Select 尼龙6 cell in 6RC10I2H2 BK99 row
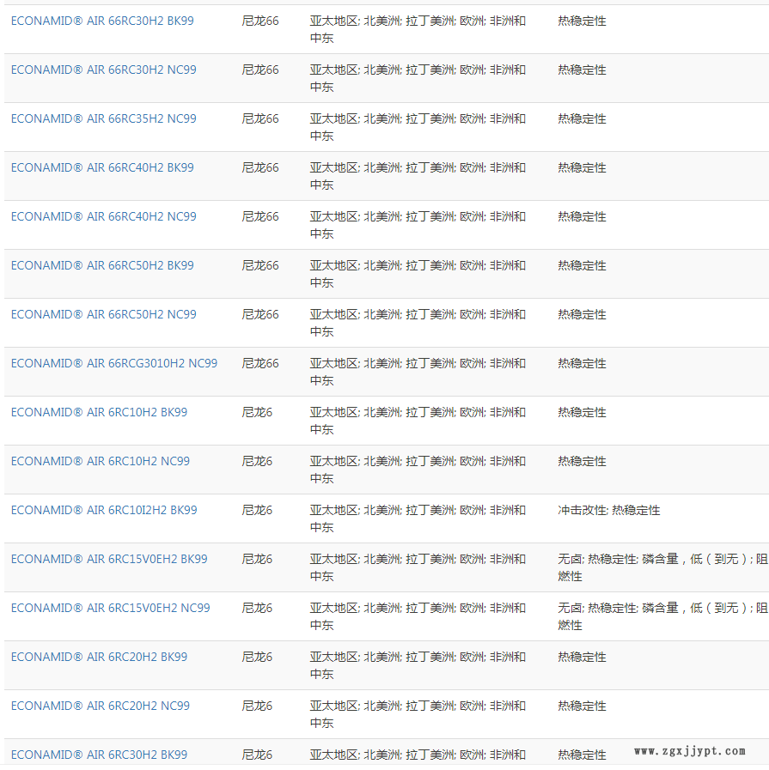This screenshot has width=769, height=770. (x=257, y=510)
